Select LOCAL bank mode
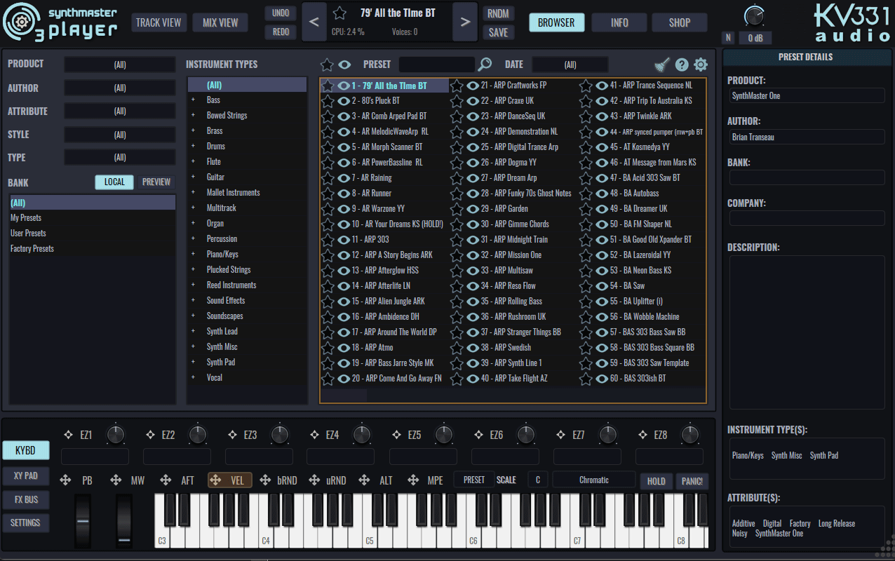895x561 pixels. pyautogui.click(x=114, y=182)
